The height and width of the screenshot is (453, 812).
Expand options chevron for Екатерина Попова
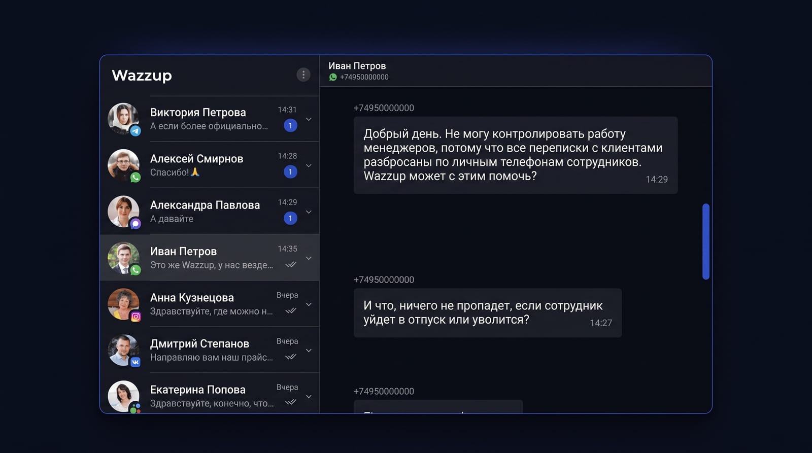(309, 397)
